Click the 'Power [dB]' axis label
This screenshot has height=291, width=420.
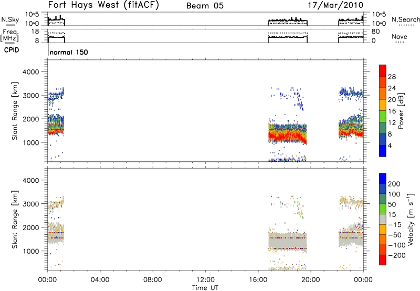(x=401, y=111)
